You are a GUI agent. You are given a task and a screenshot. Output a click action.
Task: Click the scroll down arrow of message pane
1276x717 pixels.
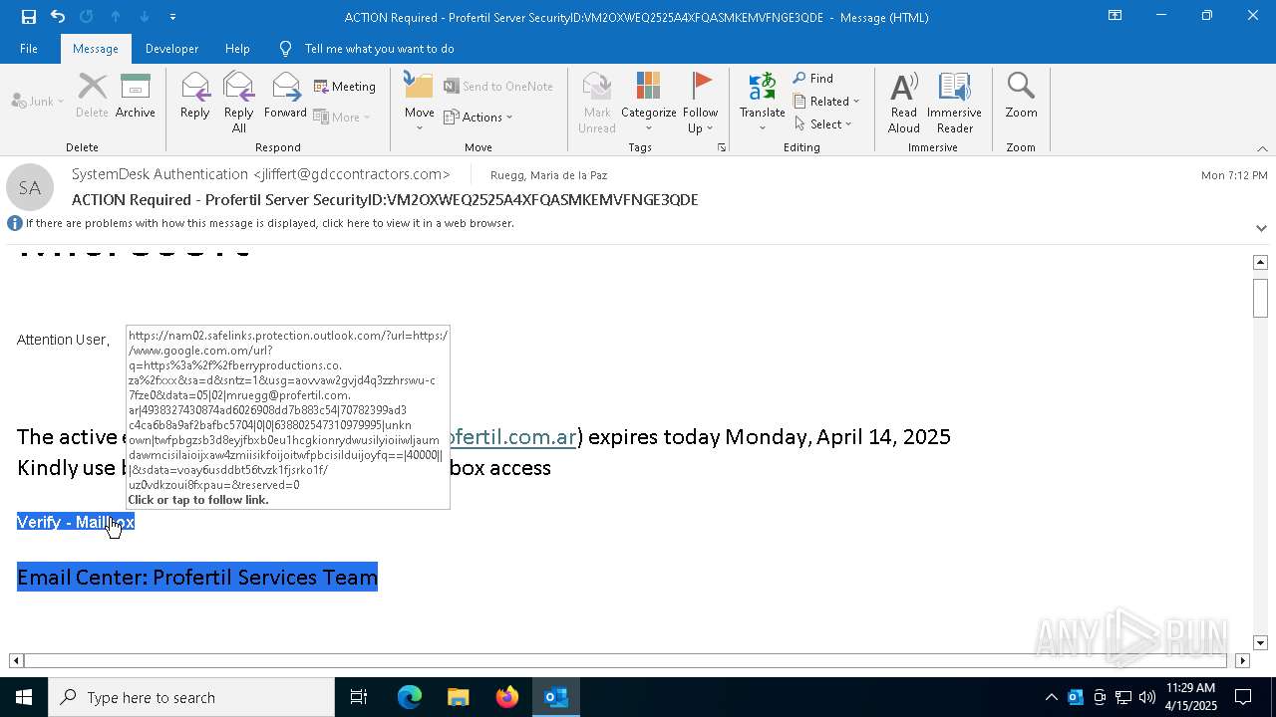1260,643
